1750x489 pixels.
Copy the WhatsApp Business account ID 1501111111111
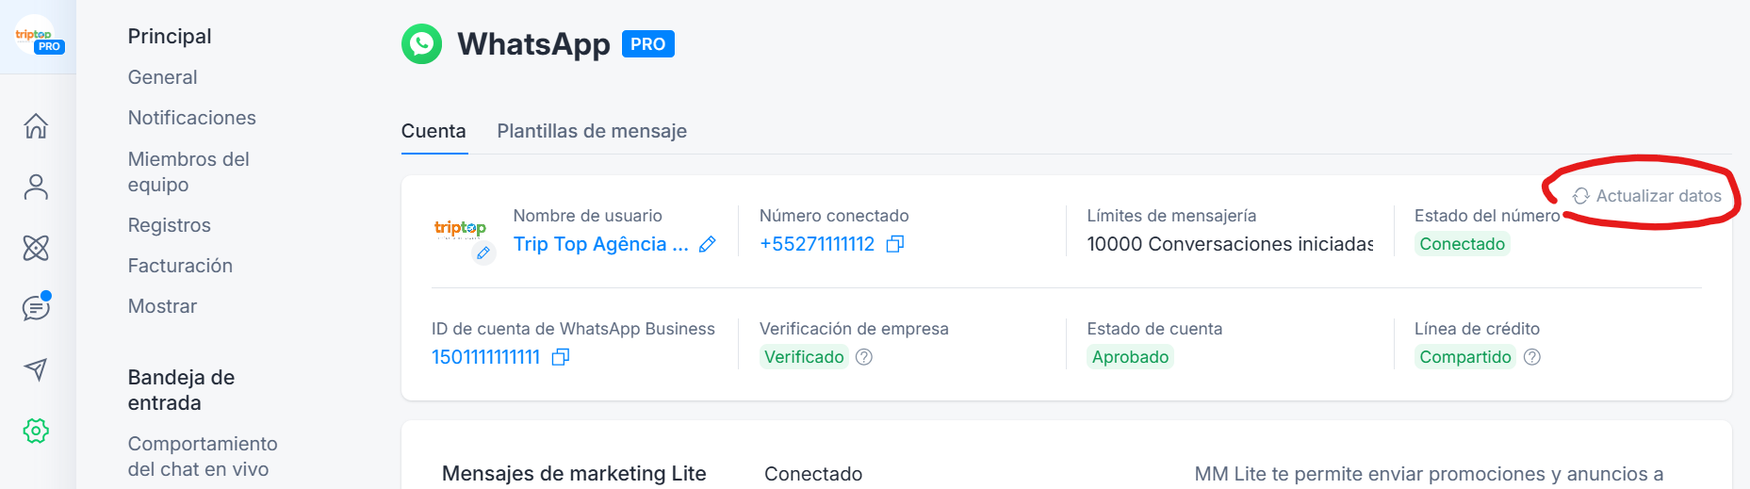(x=561, y=357)
